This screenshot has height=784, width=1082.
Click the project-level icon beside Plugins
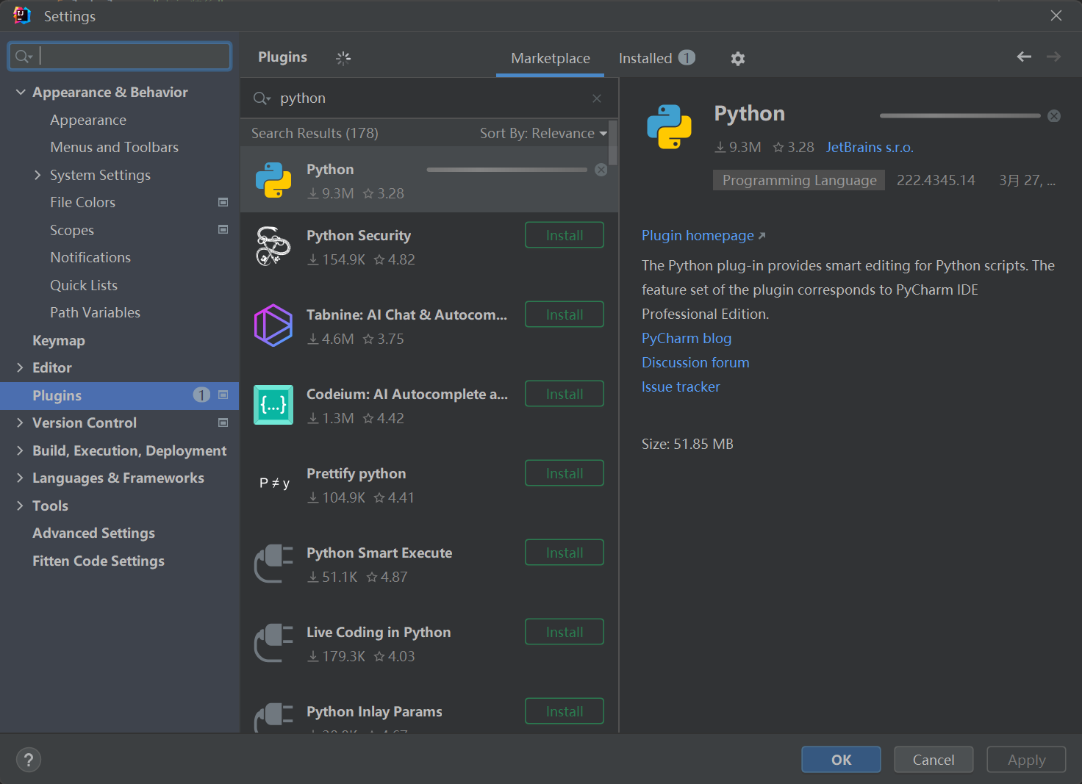coord(223,395)
